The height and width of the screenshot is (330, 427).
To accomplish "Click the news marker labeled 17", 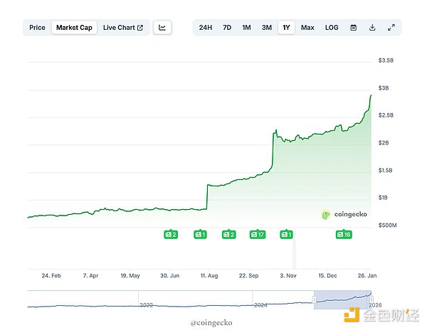I will (257, 234).
